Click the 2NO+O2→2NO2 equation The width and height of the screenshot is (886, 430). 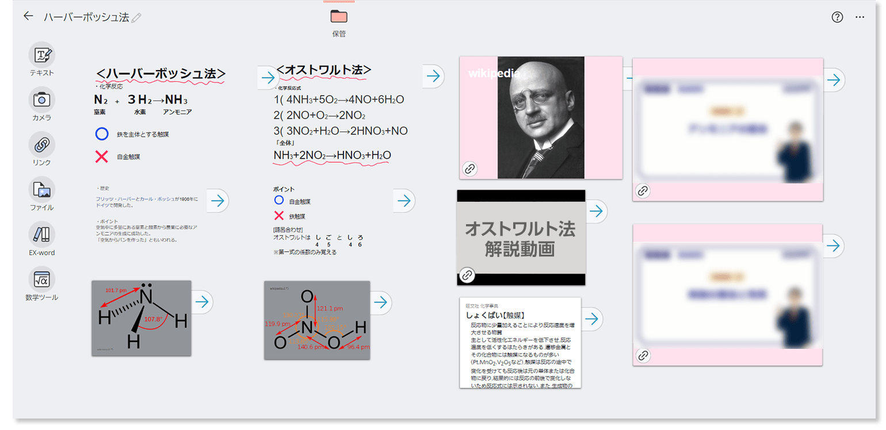point(320,116)
